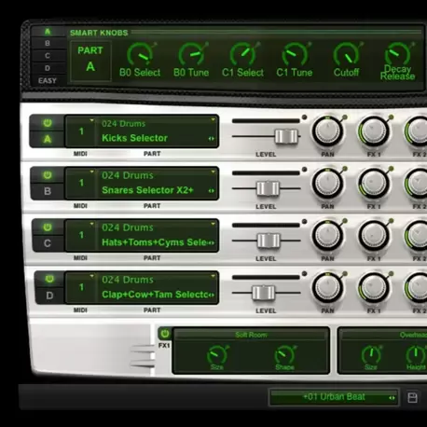The width and height of the screenshot is (427, 427).
Task: Select part A button in Kicks row
Action: (x=48, y=139)
